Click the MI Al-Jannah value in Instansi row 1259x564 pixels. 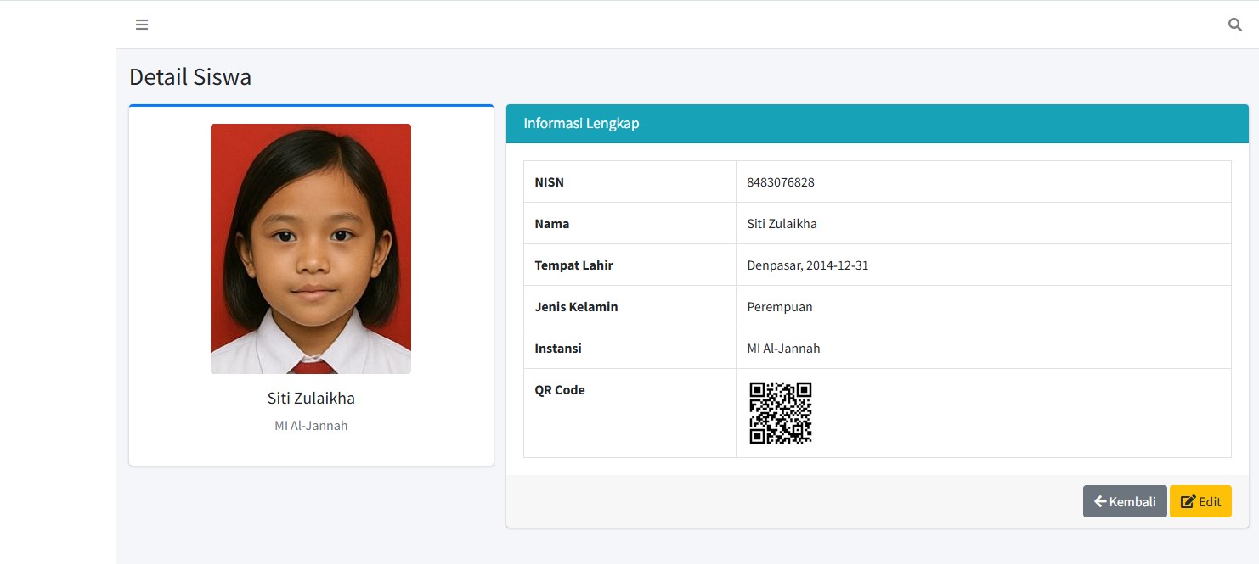[784, 349]
